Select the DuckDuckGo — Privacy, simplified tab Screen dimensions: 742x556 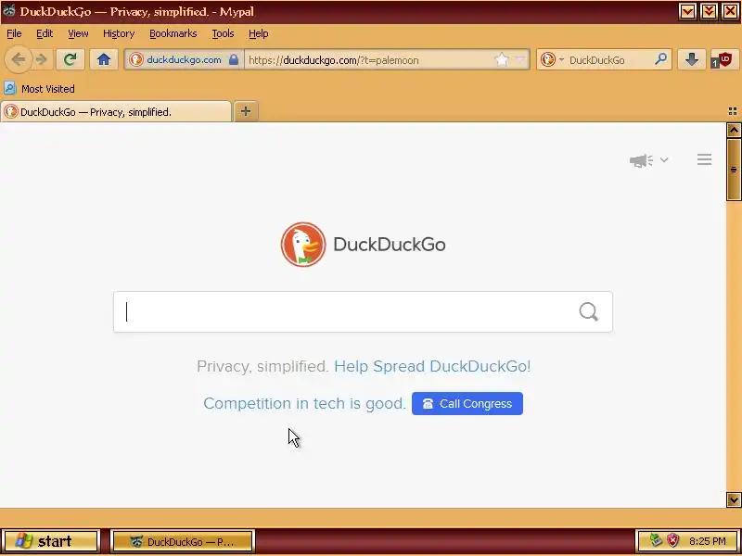tap(116, 111)
